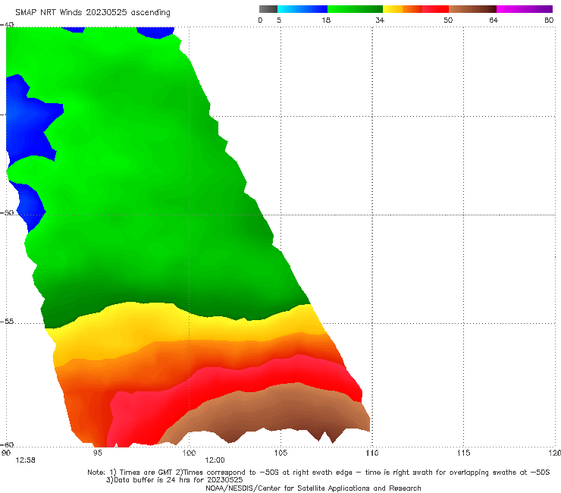
Task: Click the note line starting 'Note: 1) Times are GMT'
Action: pyautogui.click(x=318, y=473)
